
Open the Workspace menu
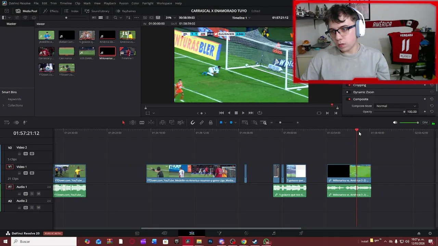pos(164,3)
